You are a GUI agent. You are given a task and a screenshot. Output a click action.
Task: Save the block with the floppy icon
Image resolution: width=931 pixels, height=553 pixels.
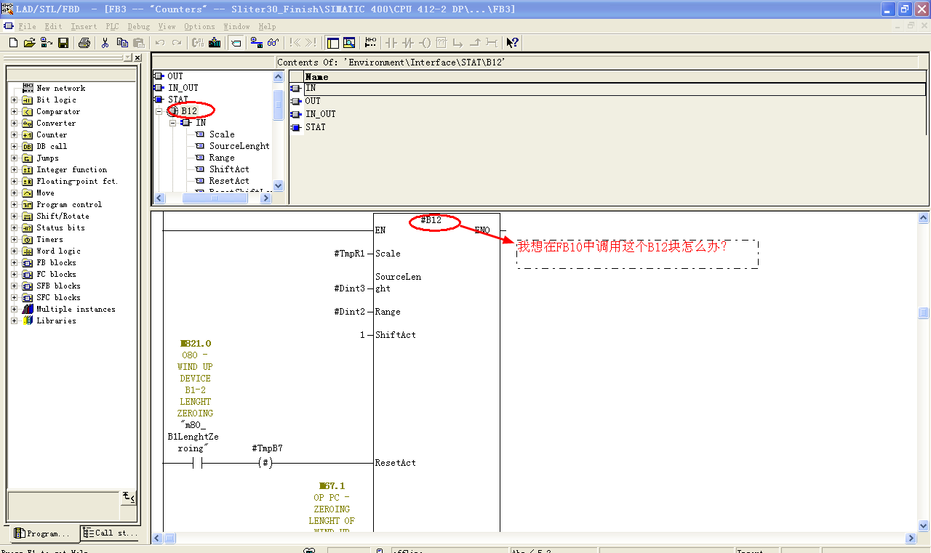pos(63,43)
